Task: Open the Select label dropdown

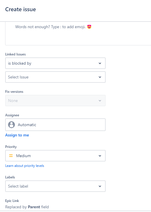Action: pos(55,186)
